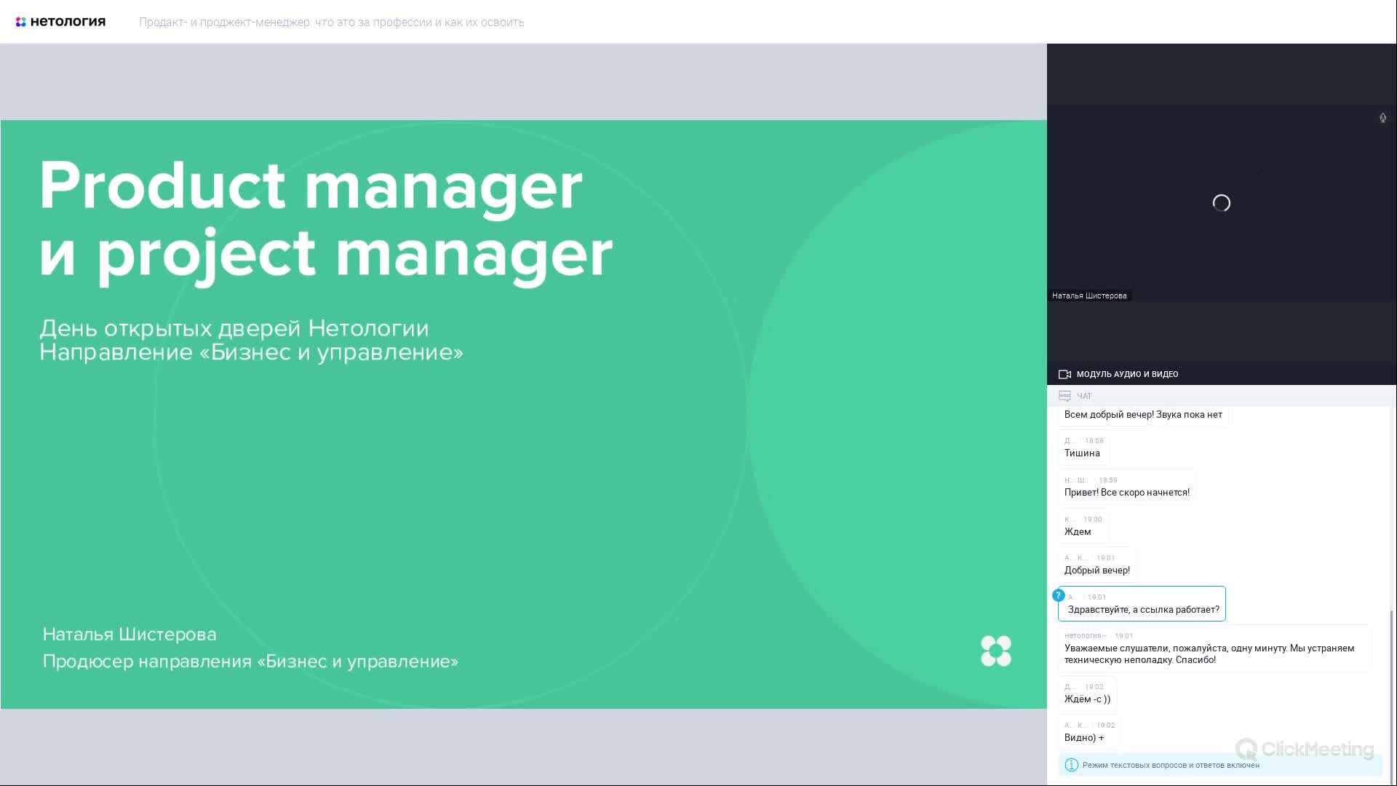Click the question mark badge on highlighted message
Viewport: 1397px width, 786px height.
click(1059, 595)
